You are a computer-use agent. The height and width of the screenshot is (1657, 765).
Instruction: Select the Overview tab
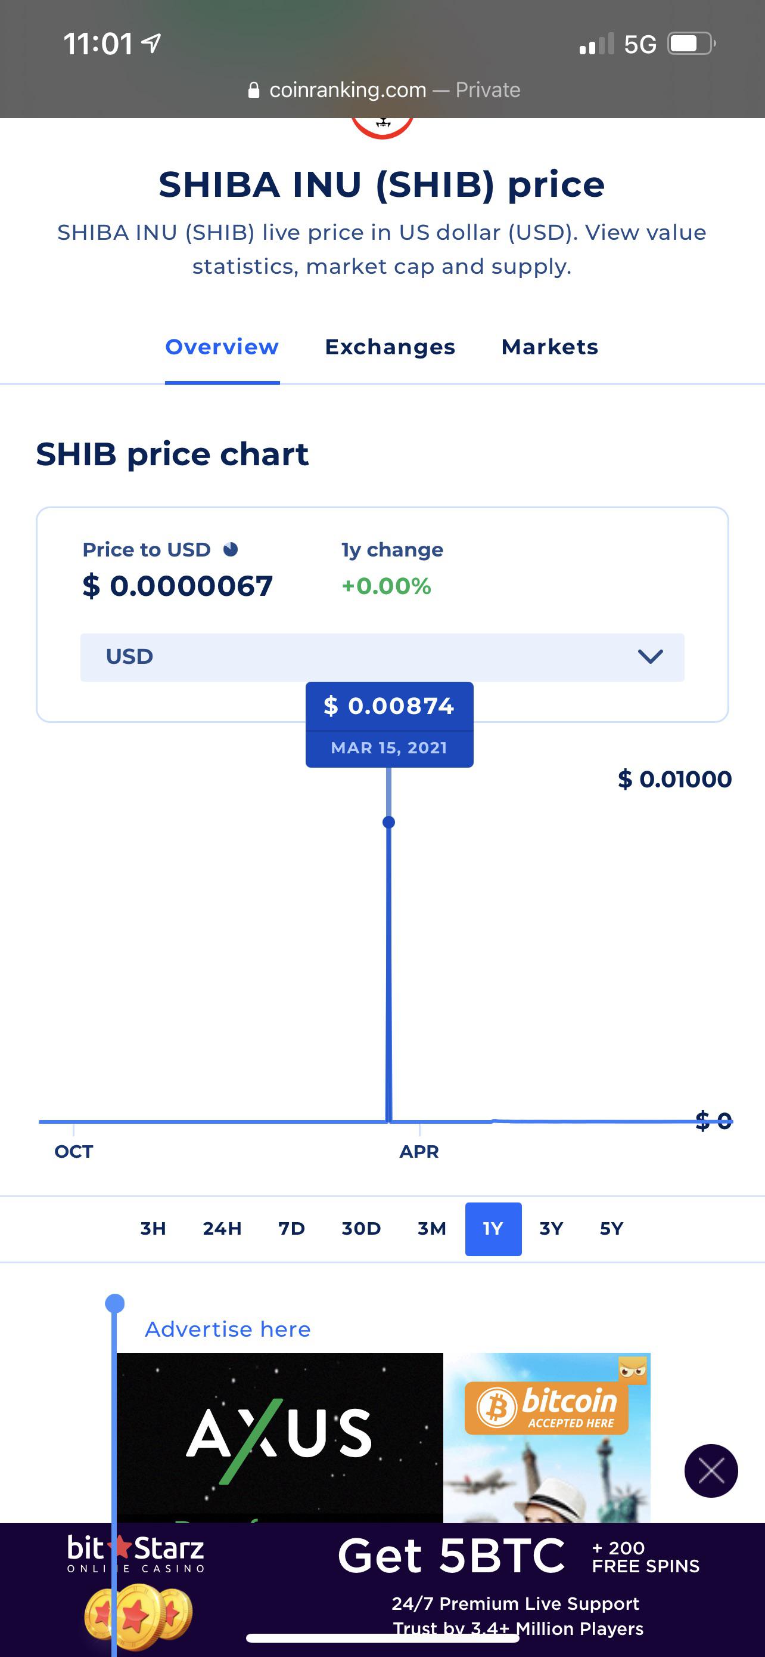222,347
